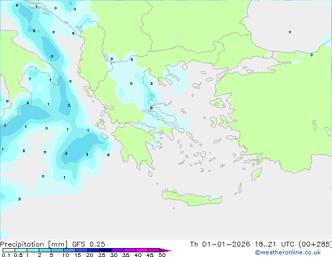Click the island of Crete on map

point(192,198)
